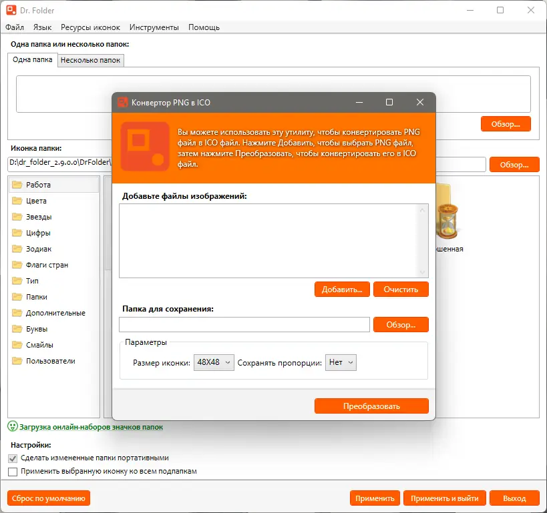Viewport: 547px width, 513px height.
Task: Click the Очистить button
Action: 401,290
